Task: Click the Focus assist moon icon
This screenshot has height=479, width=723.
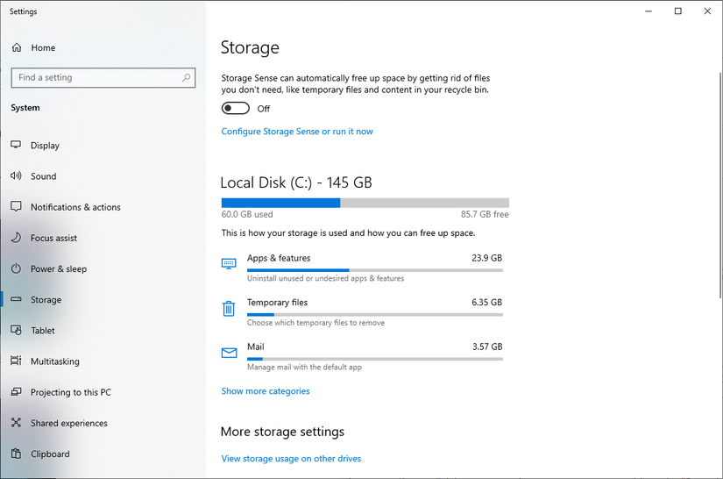Action: (x=16, y=238)
